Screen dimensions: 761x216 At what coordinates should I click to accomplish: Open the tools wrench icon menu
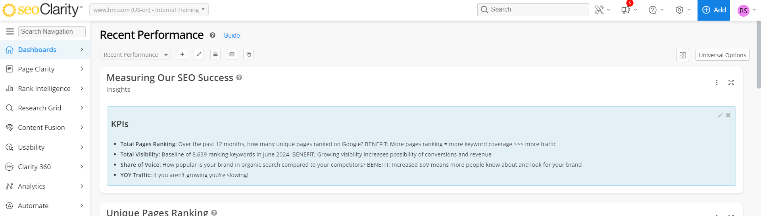[x=600, y=10]
